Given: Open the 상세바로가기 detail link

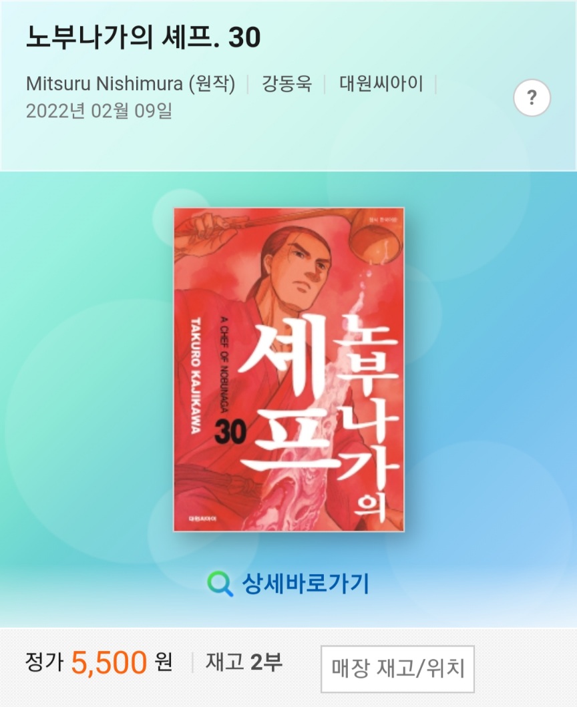Looking at the screenshot, I should point(306,583).
